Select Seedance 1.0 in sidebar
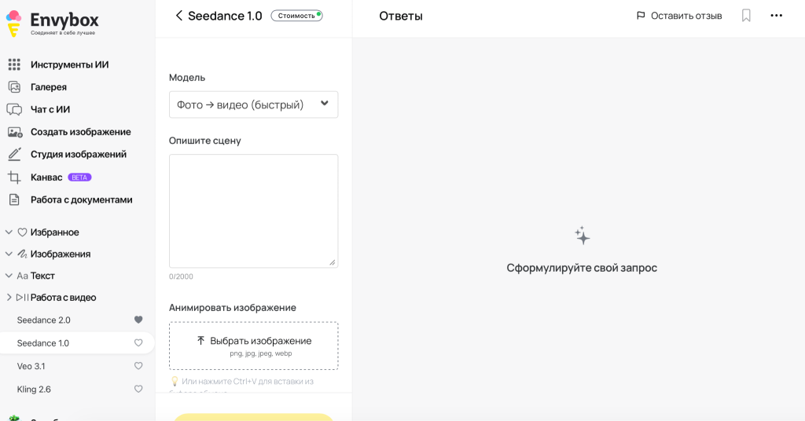Viewport: 805px width, 421px height. click(43, 343)
